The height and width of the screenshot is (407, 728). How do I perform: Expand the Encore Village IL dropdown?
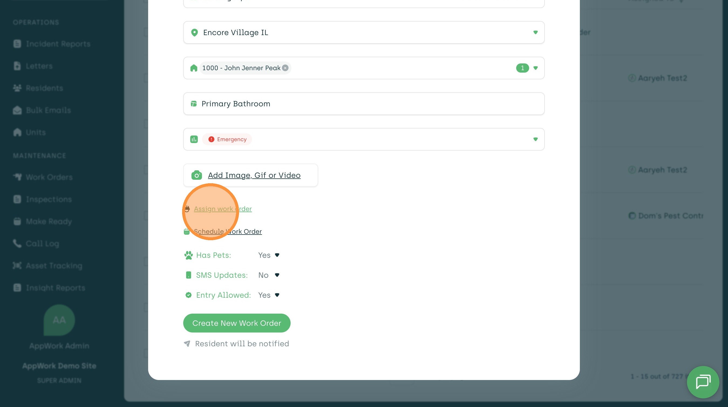(x=535, y=32)
